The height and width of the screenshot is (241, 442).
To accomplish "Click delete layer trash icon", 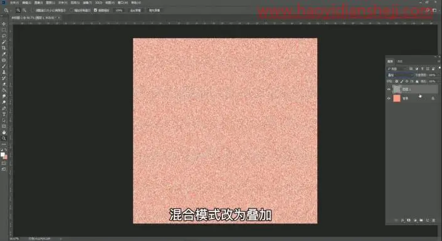I will coord(434,220).
